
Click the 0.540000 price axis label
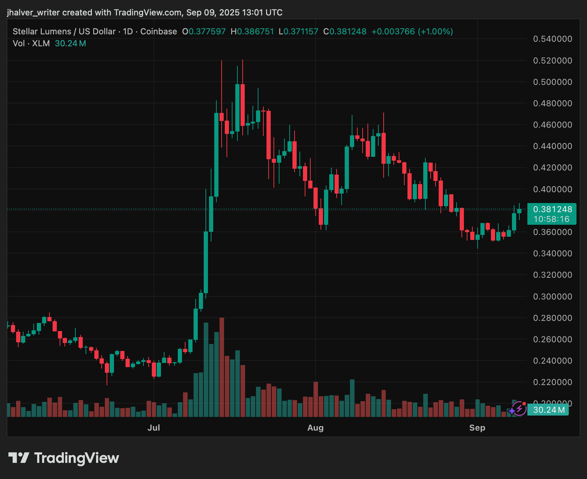coord(553,39)
